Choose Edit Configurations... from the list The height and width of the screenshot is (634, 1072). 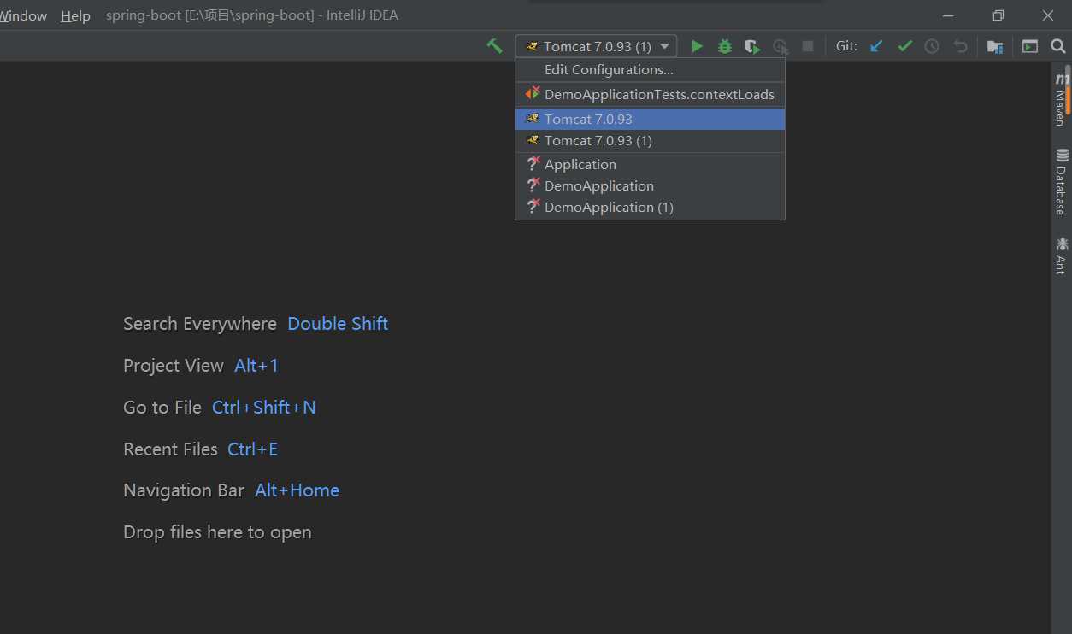click(x=650, y=70)
